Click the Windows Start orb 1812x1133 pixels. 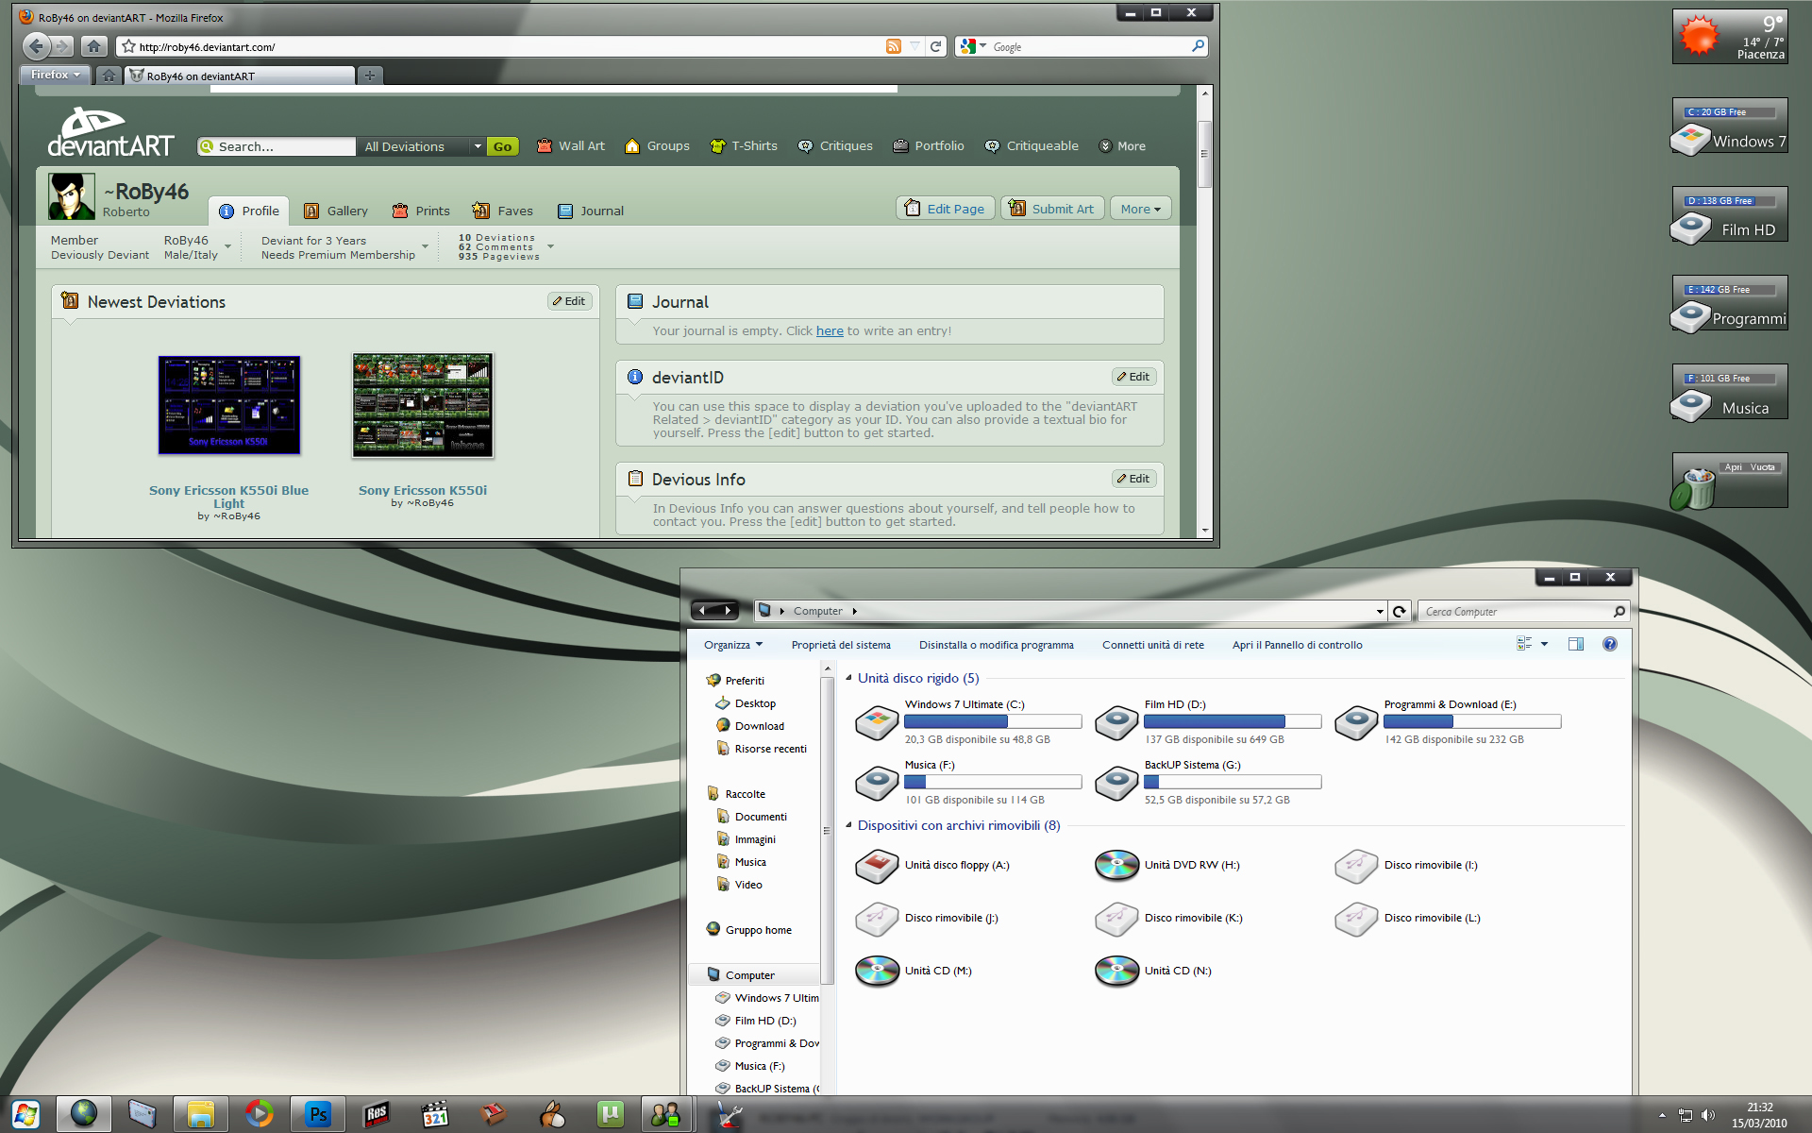pyautogui.click(x=25, y=1115)
